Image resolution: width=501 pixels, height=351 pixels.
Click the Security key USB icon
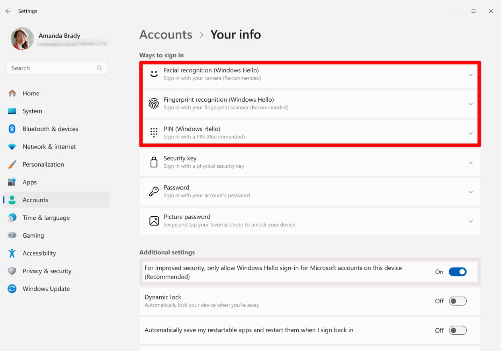tap(154, 162)
